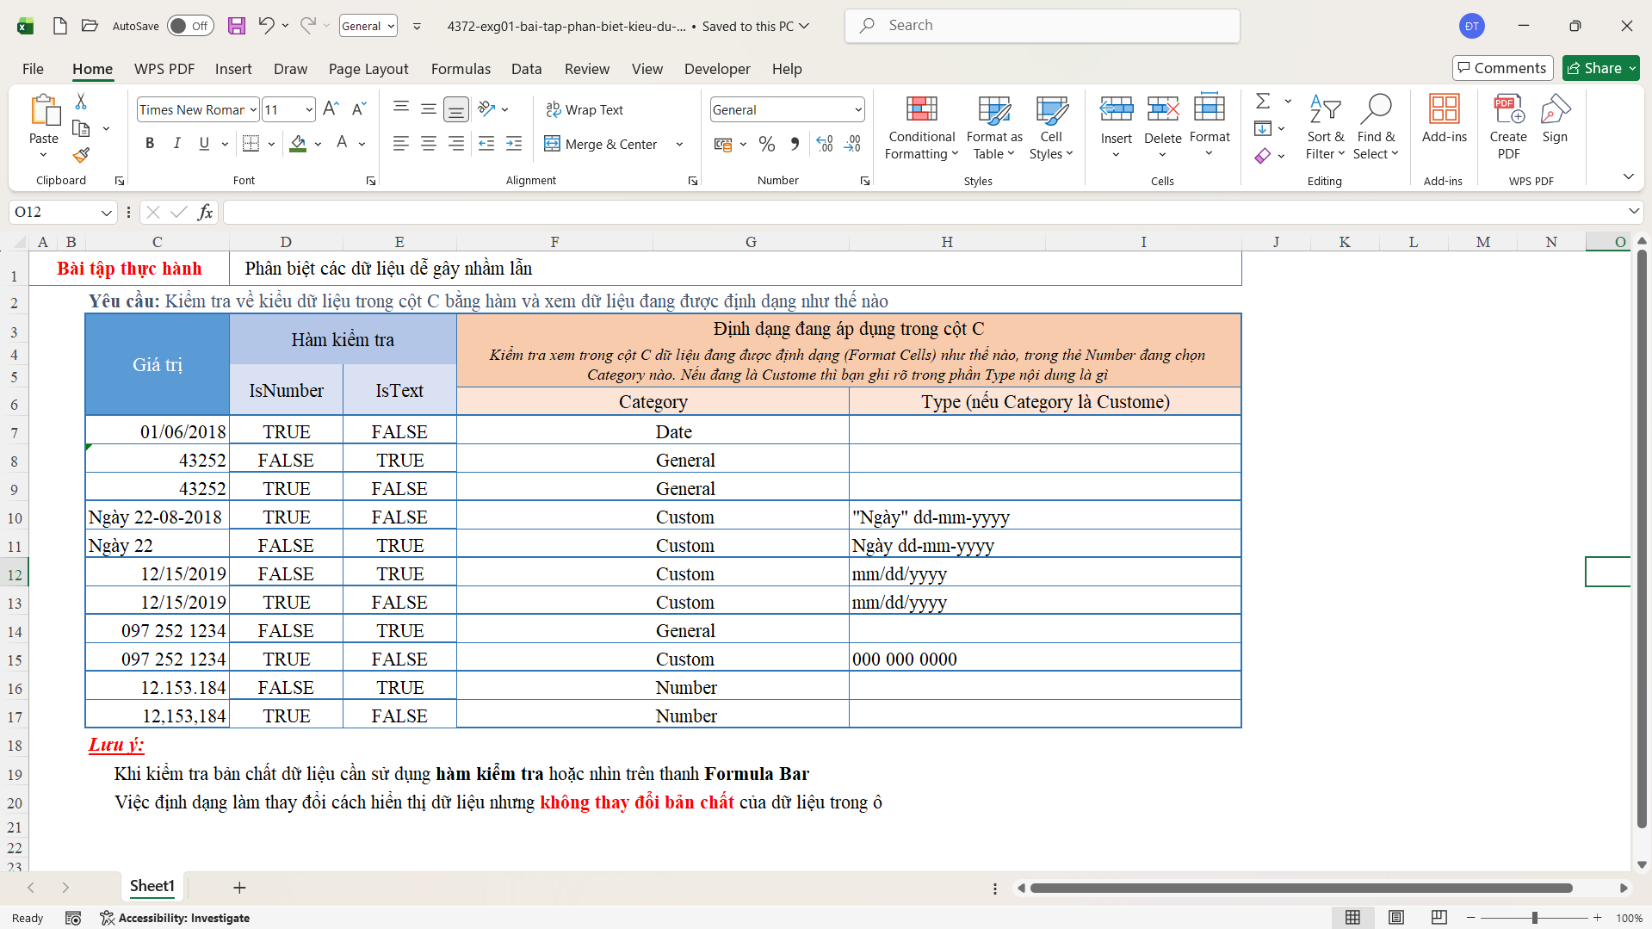Click the Increase Decimal icon
The height and width of the screenshot is (929, 1652).
[824, 144]
